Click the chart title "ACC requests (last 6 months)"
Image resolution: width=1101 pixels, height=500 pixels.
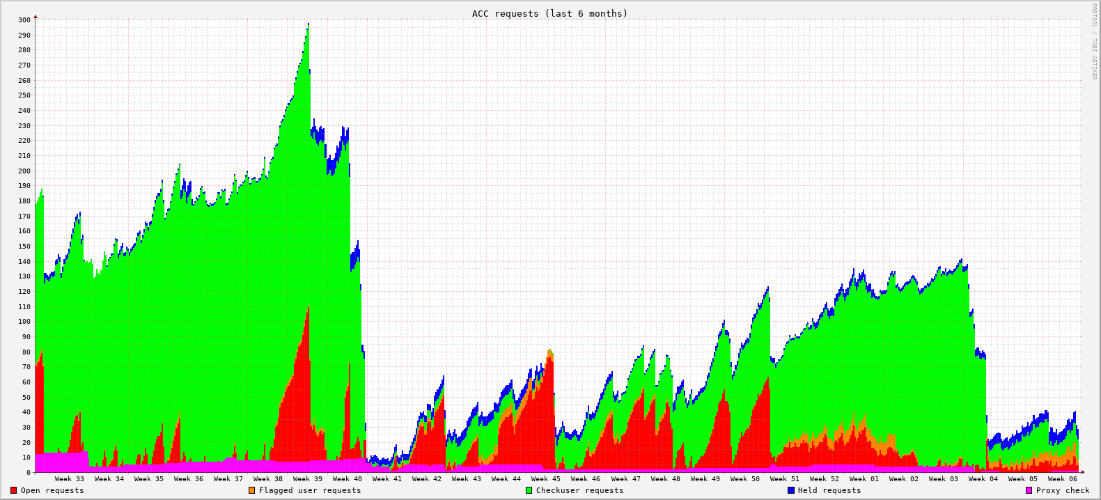coord(549,13)
